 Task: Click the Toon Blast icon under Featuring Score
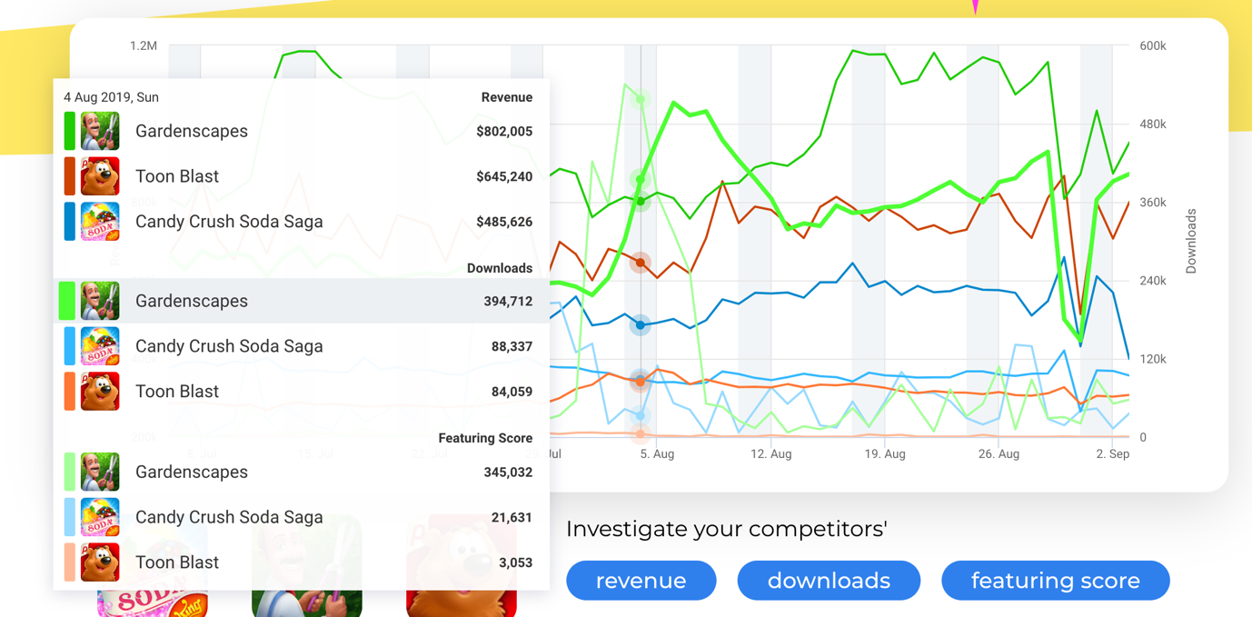tap(100, 562)
